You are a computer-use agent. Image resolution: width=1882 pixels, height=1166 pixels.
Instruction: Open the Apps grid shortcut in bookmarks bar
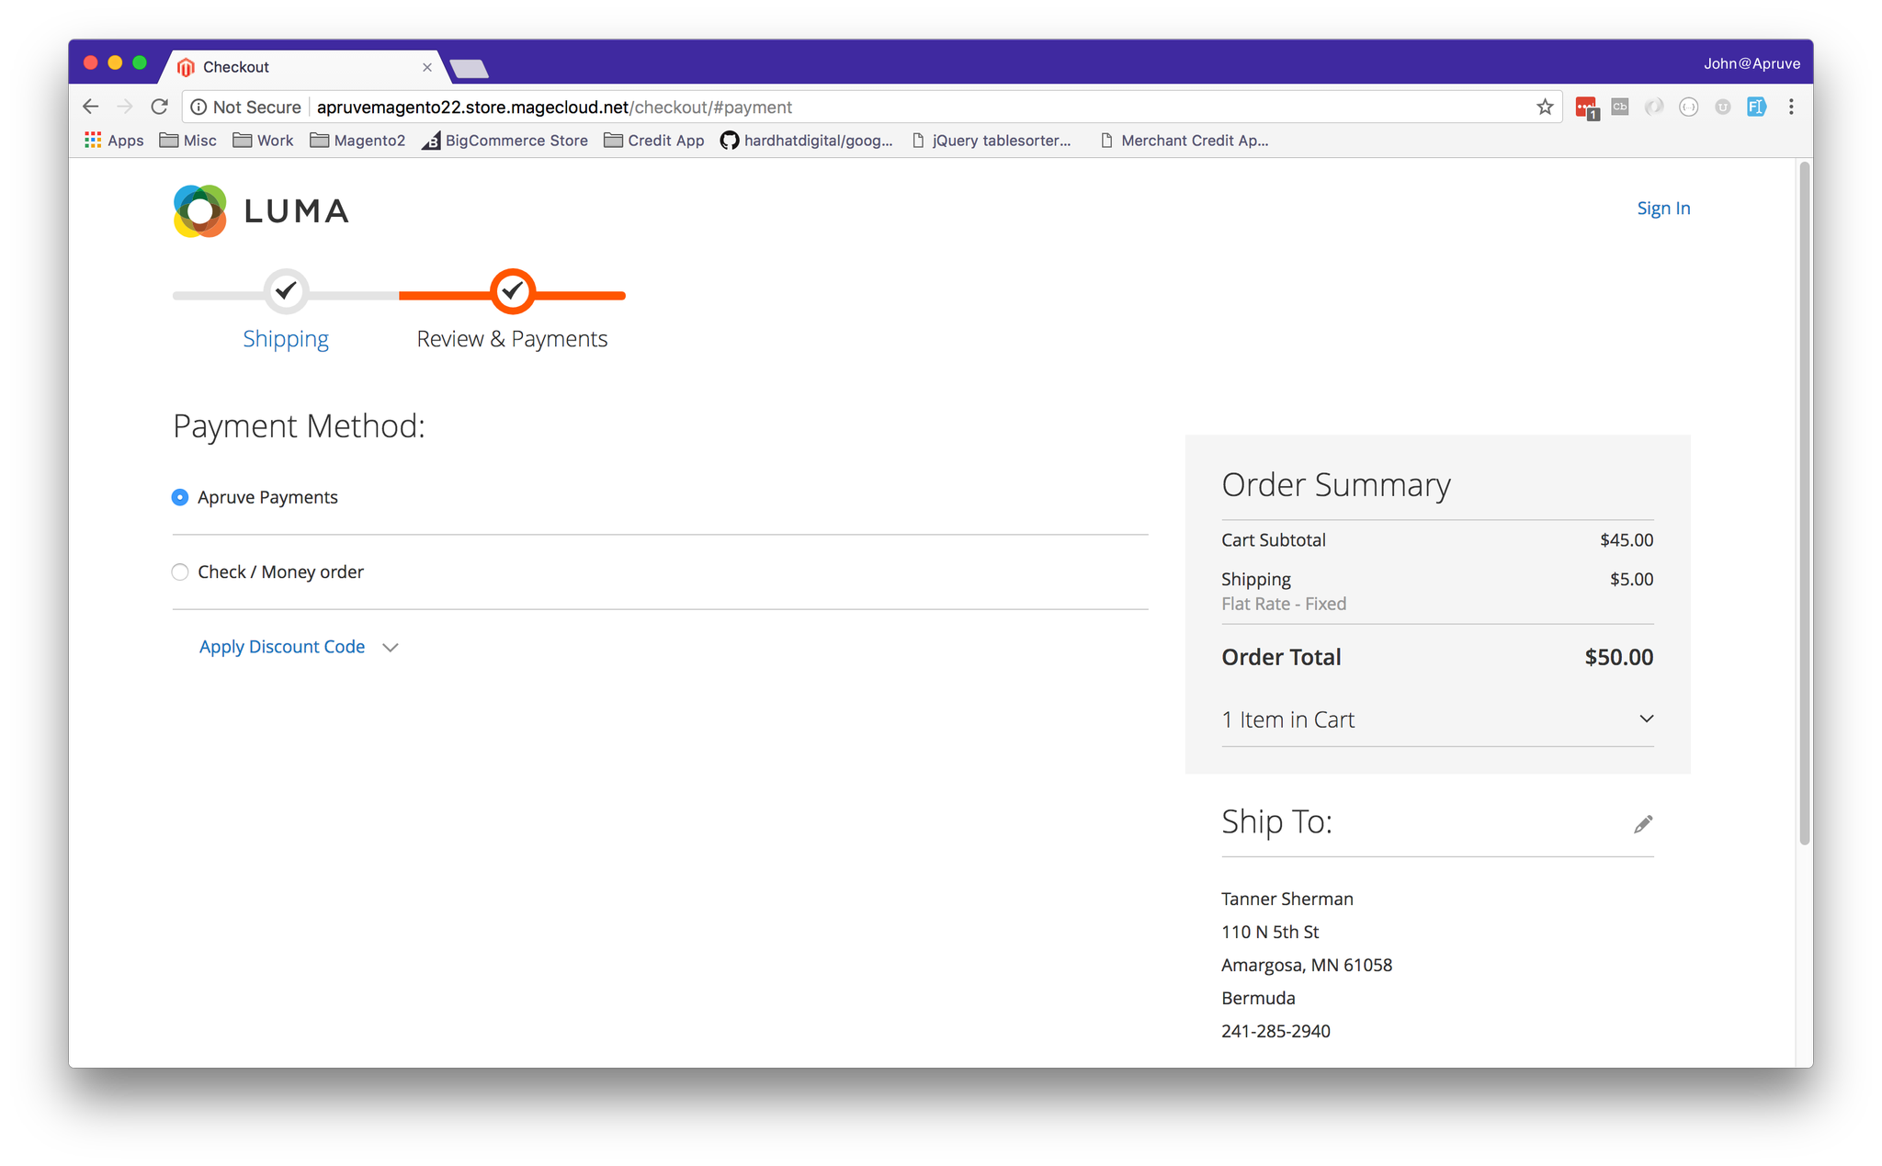pos(114,141)
